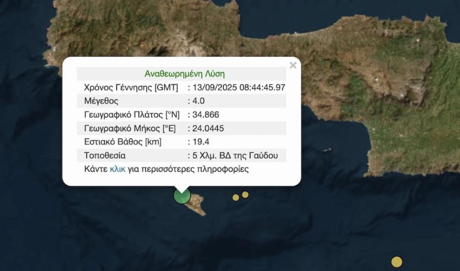
Task: Select the yellow marker at the bottom right
Action: [397, 262]
